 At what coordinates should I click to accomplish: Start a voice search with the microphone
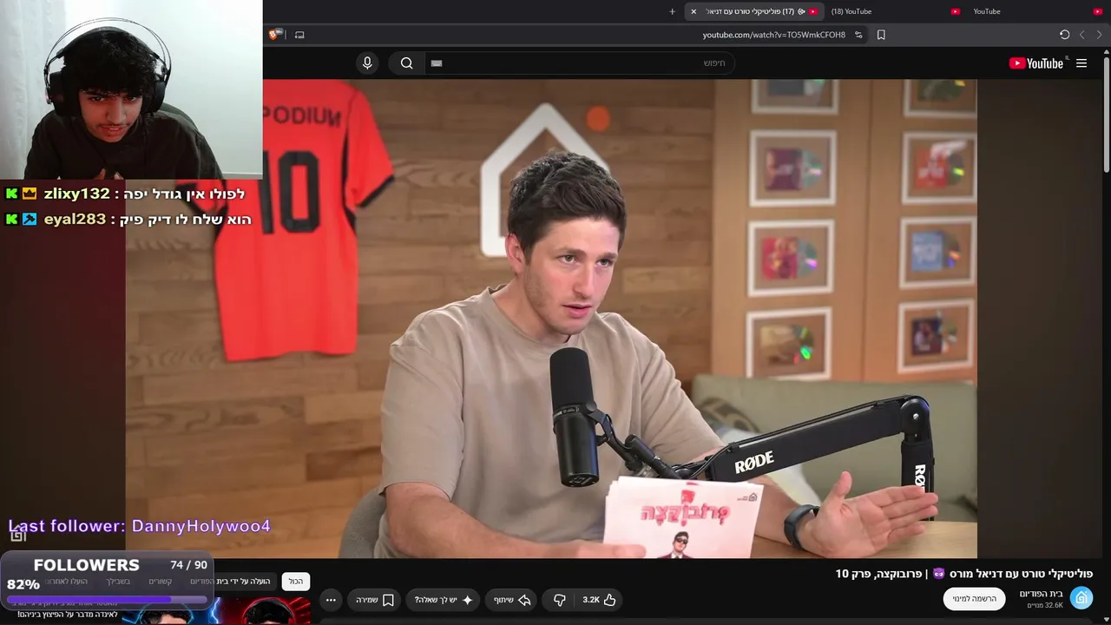[x=367, y=62]
